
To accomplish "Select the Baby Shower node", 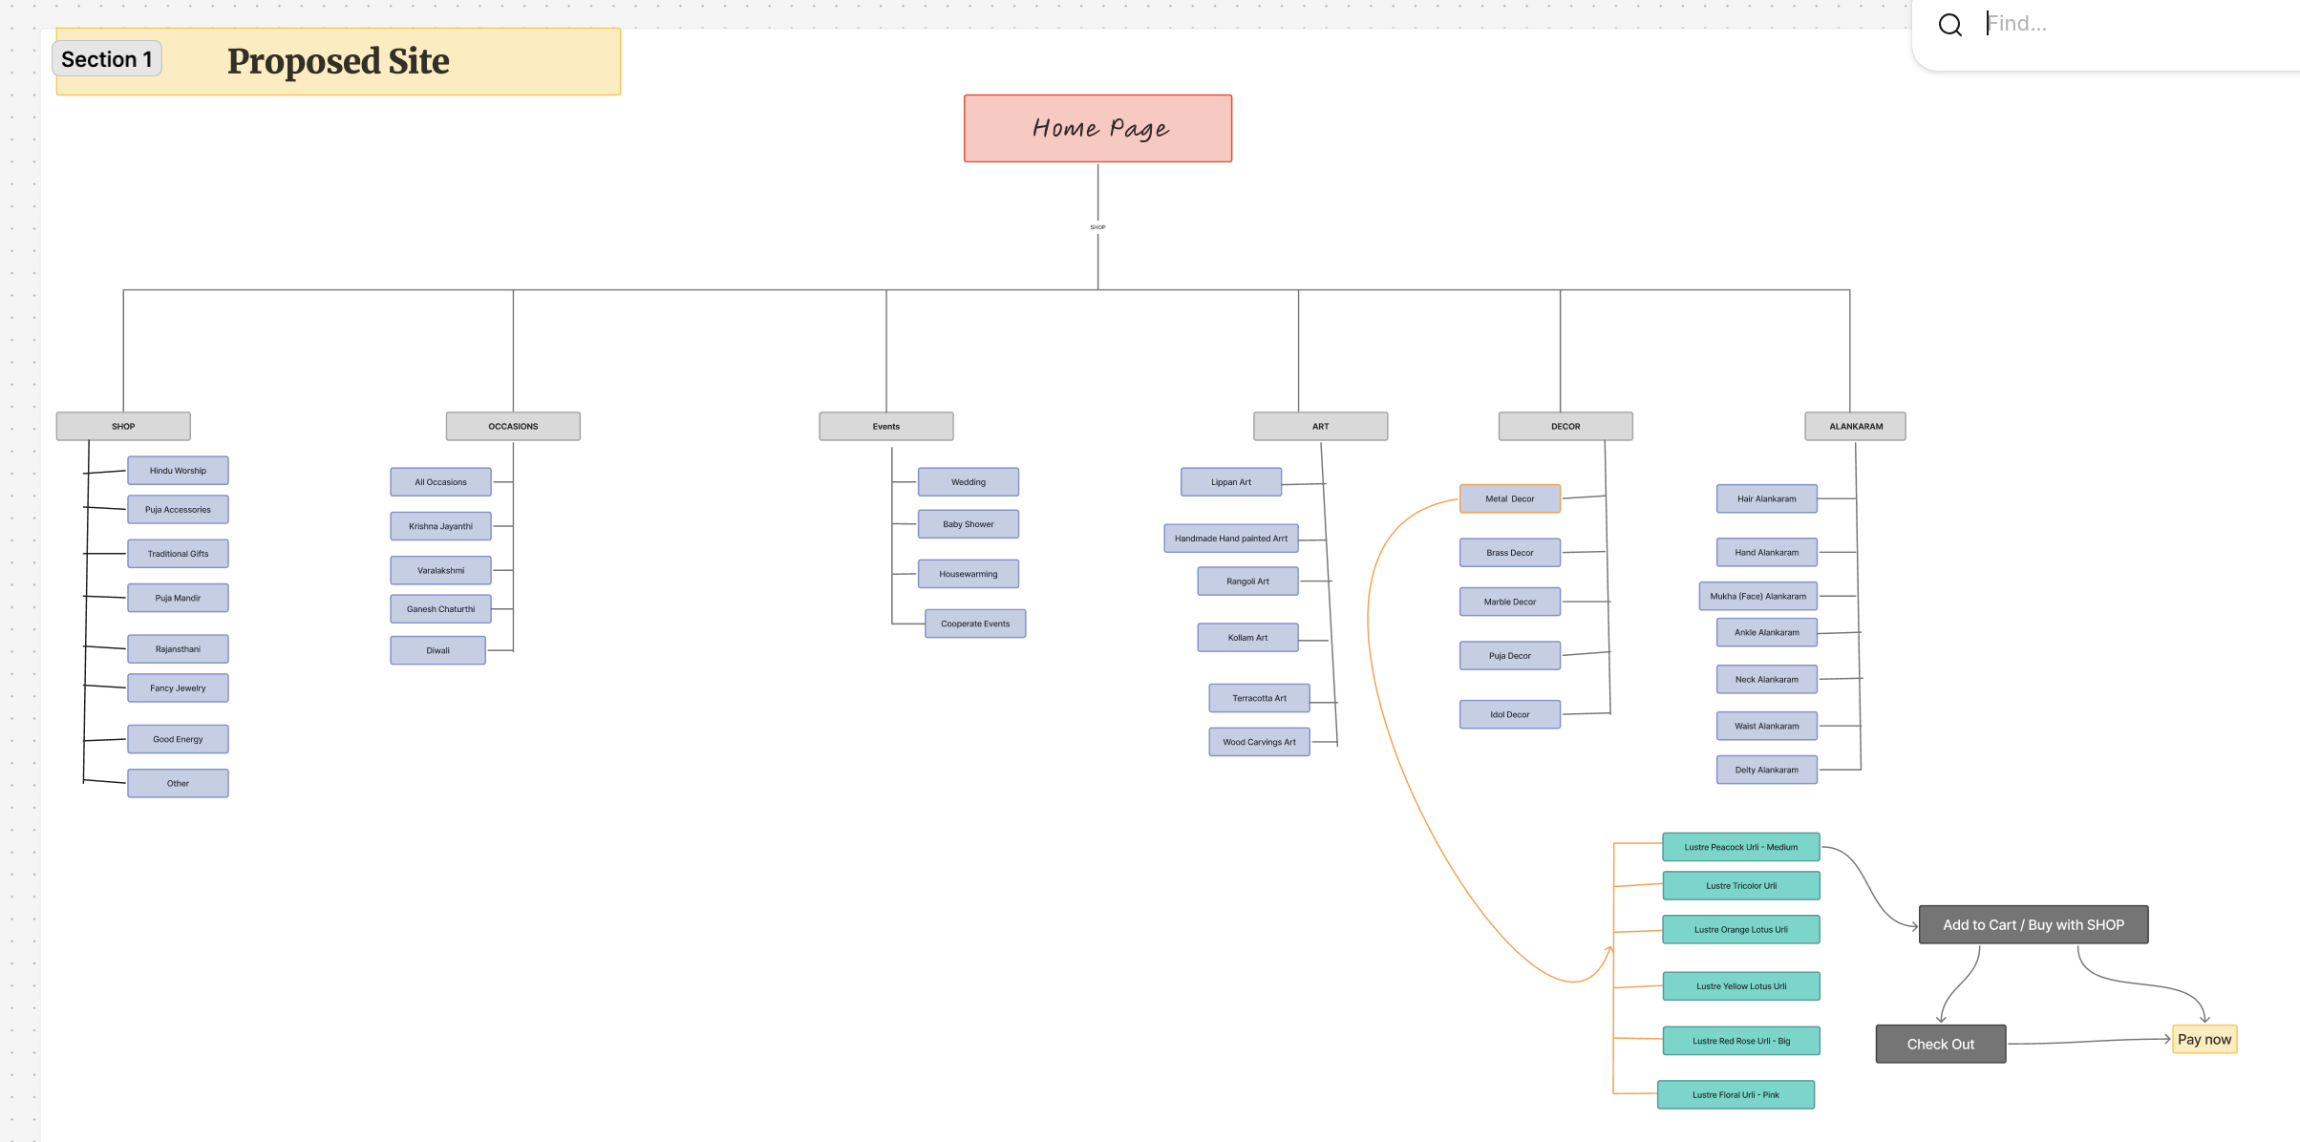I will click(x=968, y=523).
